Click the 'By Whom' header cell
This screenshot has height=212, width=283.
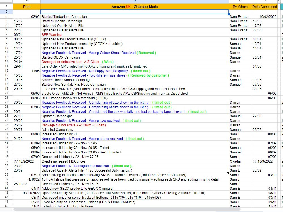pos(240,7)
